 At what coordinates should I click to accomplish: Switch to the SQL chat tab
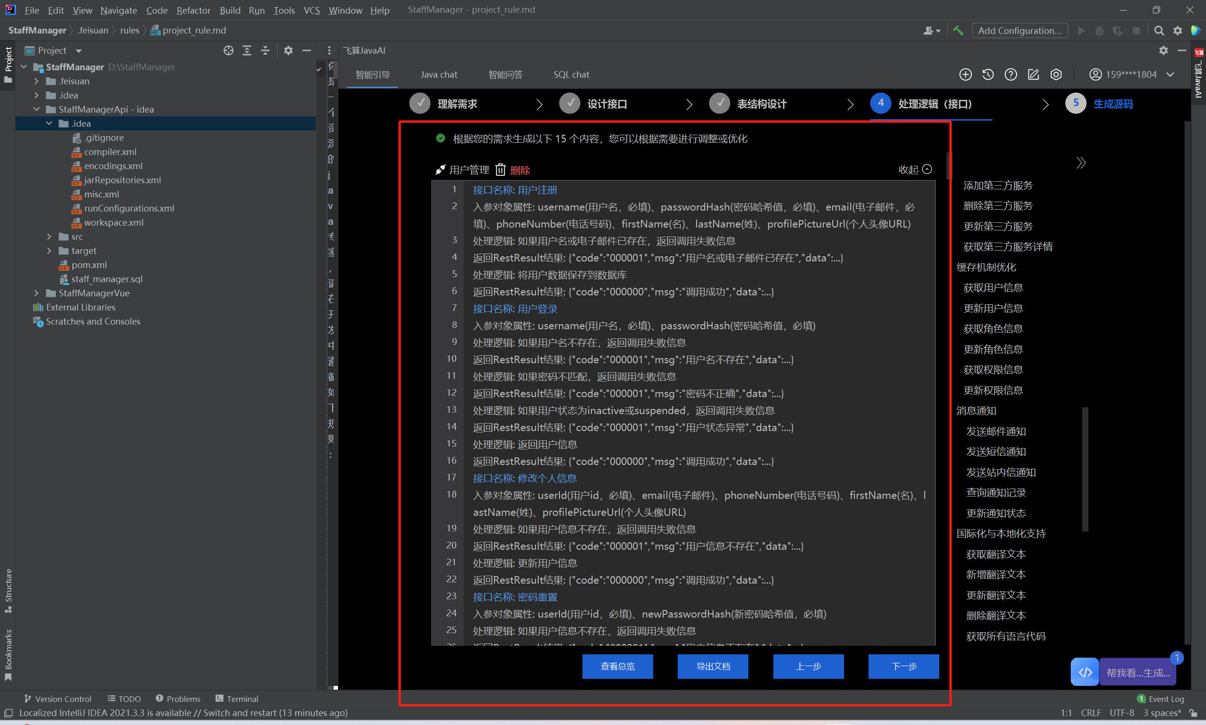point(571,74)
